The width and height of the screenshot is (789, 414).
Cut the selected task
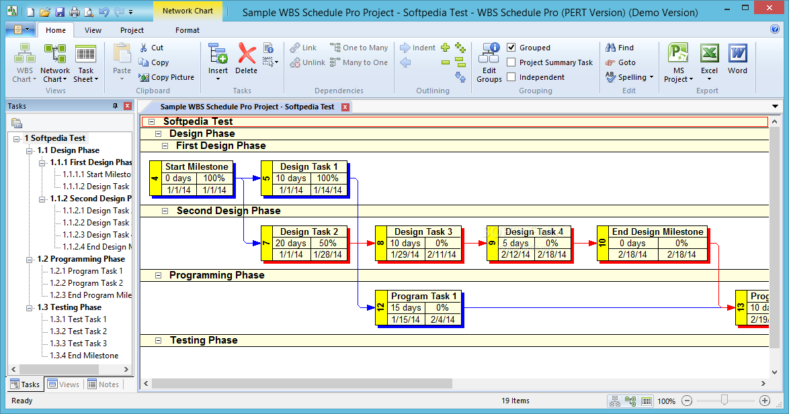coord(151,48)
